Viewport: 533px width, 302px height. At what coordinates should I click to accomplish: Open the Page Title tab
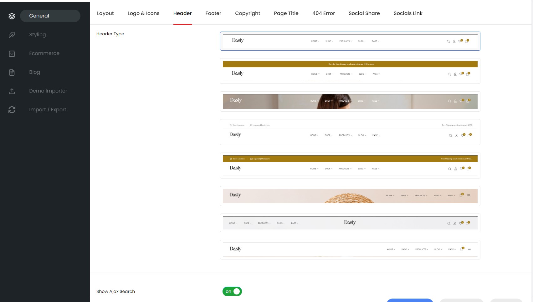[x=286, y=13]
